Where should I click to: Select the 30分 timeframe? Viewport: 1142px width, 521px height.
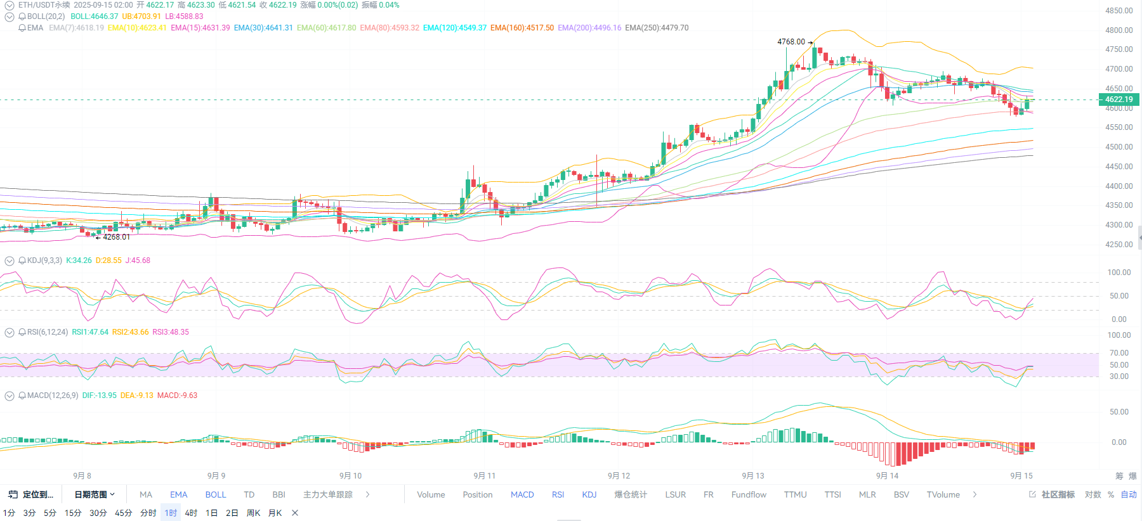[98, 513]
